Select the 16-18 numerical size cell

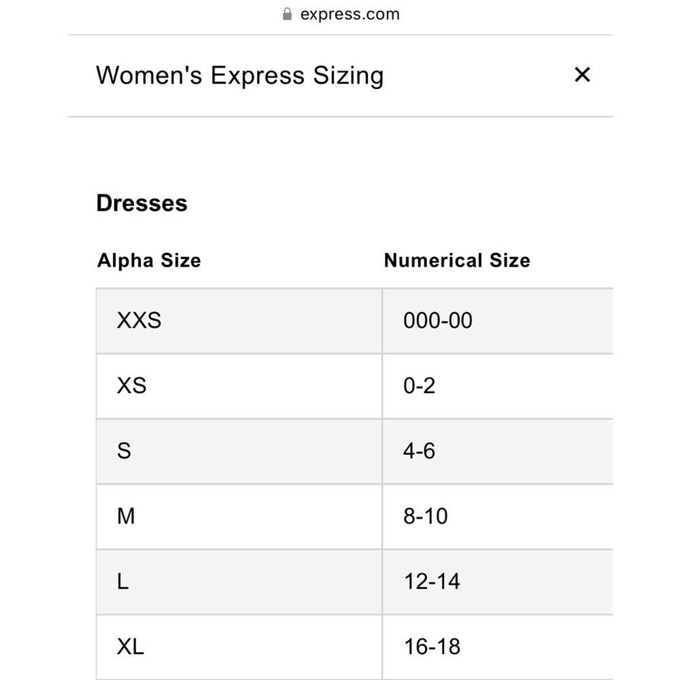pos(498,647)
